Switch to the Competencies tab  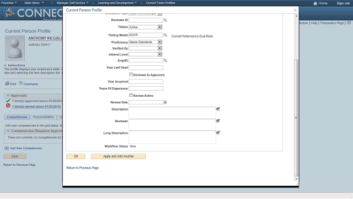17,117
